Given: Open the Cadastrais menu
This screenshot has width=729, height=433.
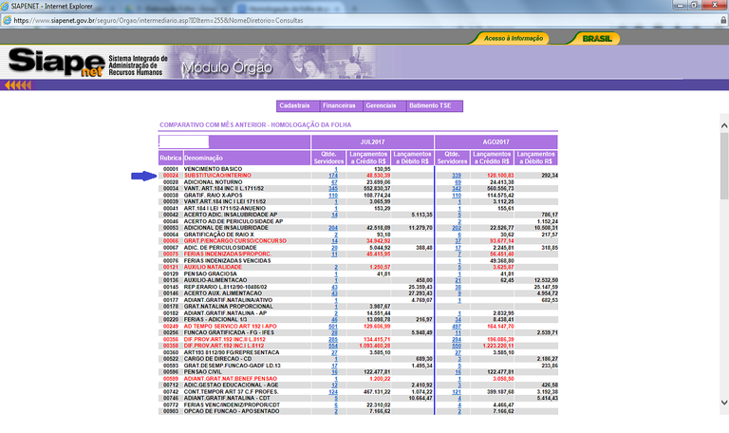Looking at the screenshot, I should [x=296, y=105].
